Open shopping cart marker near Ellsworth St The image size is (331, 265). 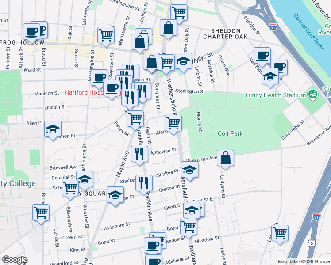pos(70,188)
